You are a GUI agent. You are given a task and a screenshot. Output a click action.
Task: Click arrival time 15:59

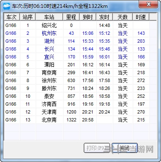(88, 57)
